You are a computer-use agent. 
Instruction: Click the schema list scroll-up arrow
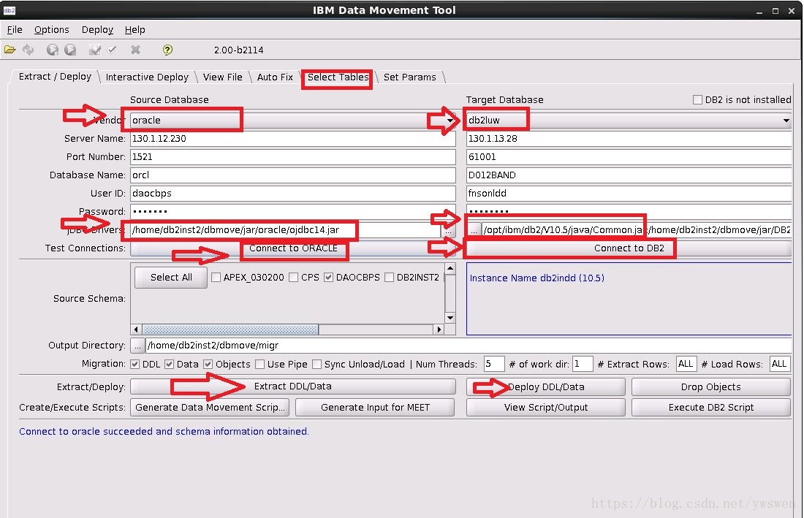450,268
